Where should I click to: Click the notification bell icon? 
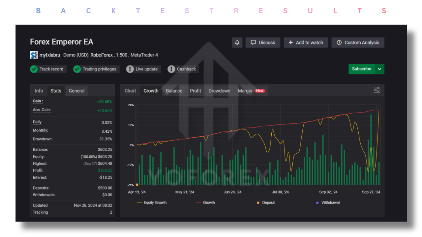237,42
